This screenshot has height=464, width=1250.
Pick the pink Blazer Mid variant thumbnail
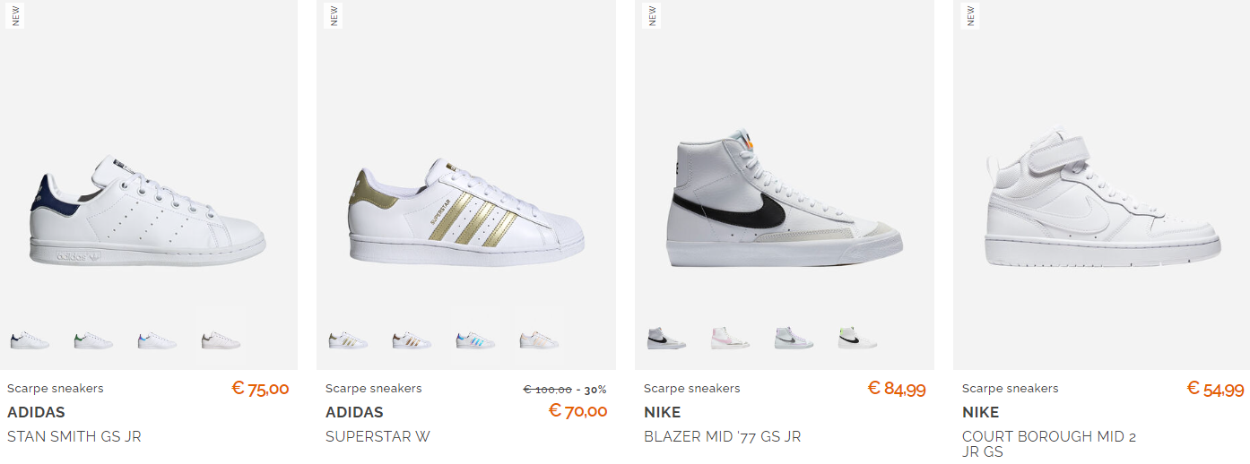point(731,338)
